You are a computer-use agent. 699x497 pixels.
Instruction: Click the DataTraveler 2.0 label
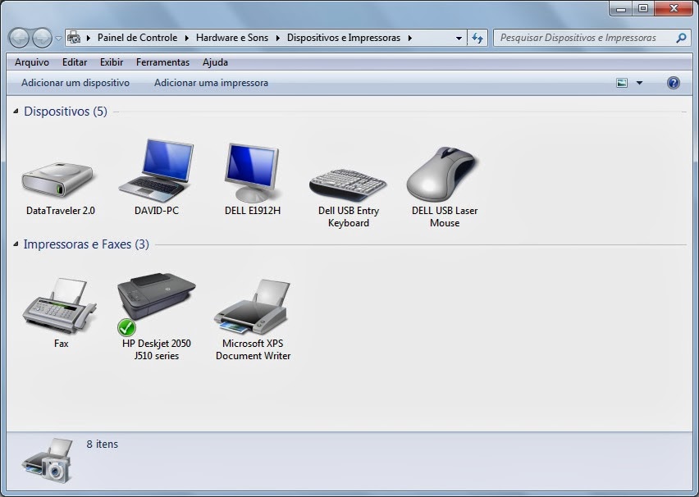pos(61,211)
